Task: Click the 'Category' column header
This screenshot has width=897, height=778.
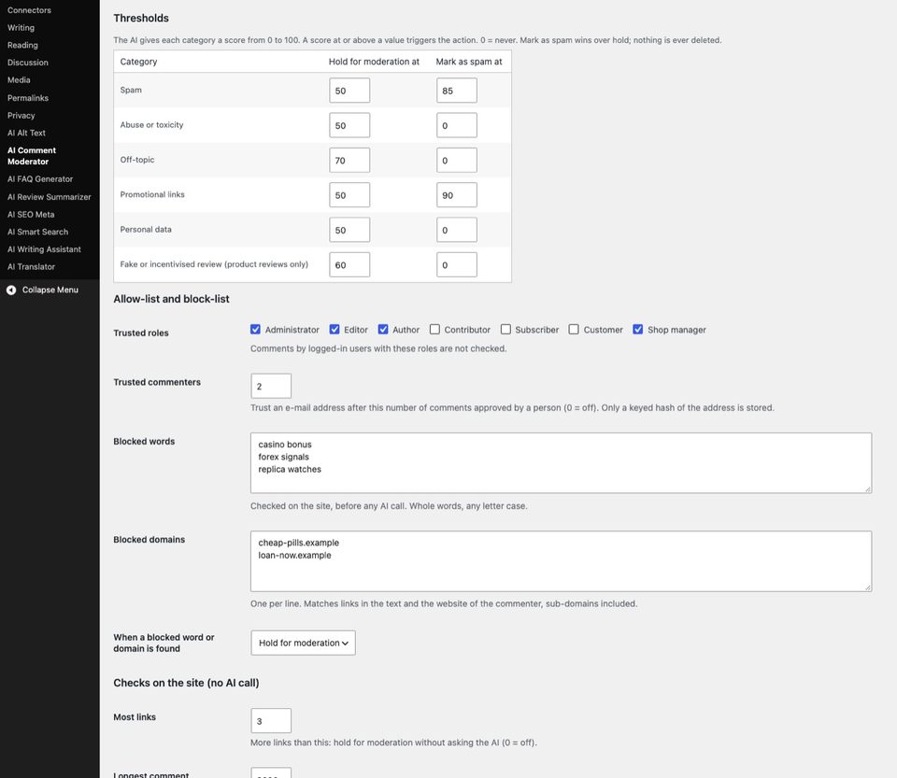Action: 138,62
